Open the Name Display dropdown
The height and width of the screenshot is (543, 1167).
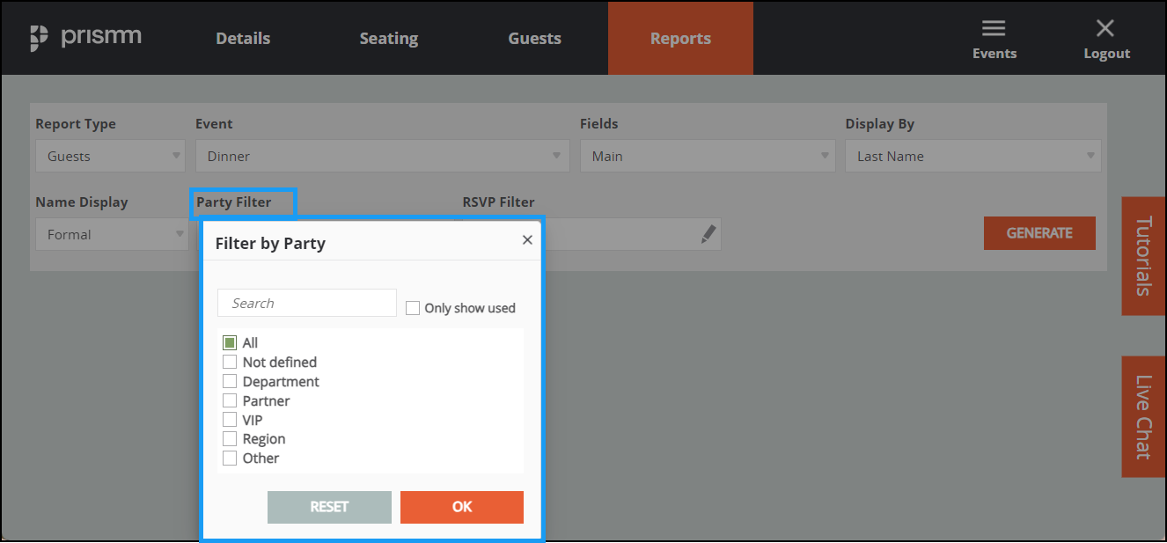(x=112, y=233)
